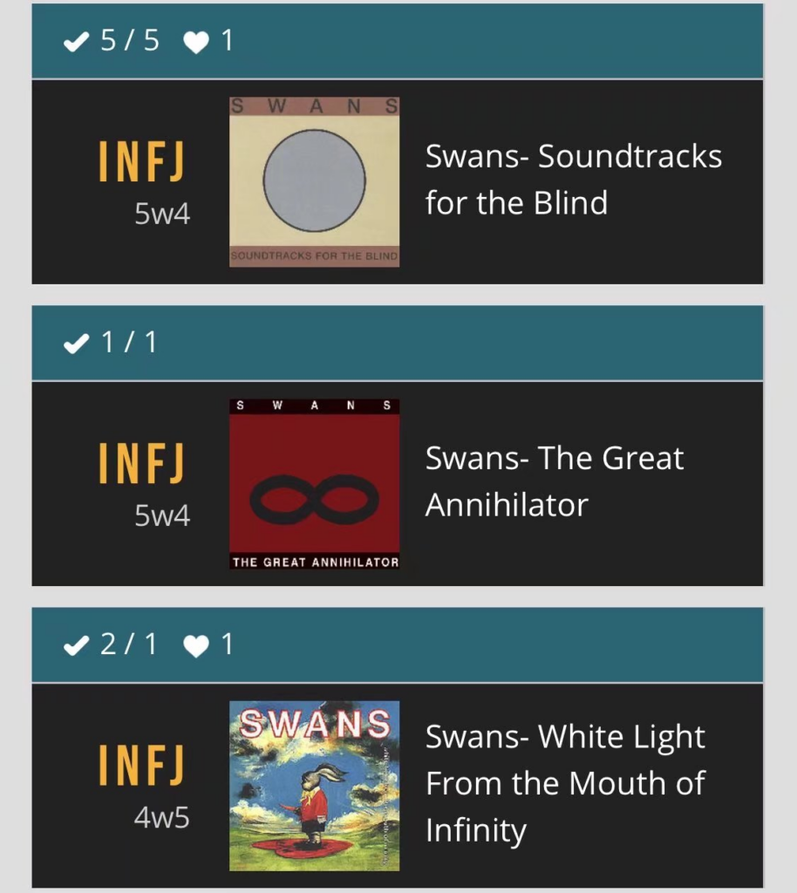This screenshot has width=797, height=893.
Task: Click the checkmark icon beside 5 / 5
Action: (78, 42)
